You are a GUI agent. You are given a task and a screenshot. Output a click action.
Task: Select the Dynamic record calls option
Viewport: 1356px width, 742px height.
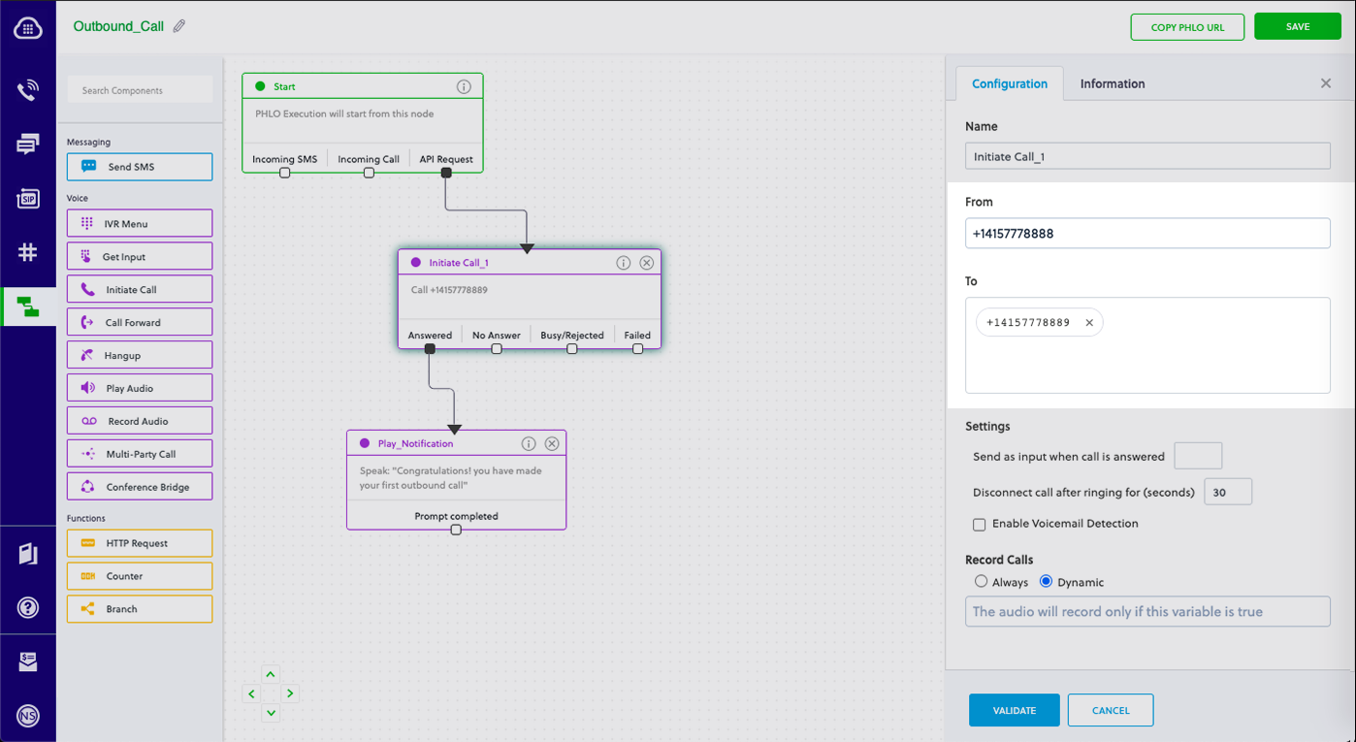1046,582
